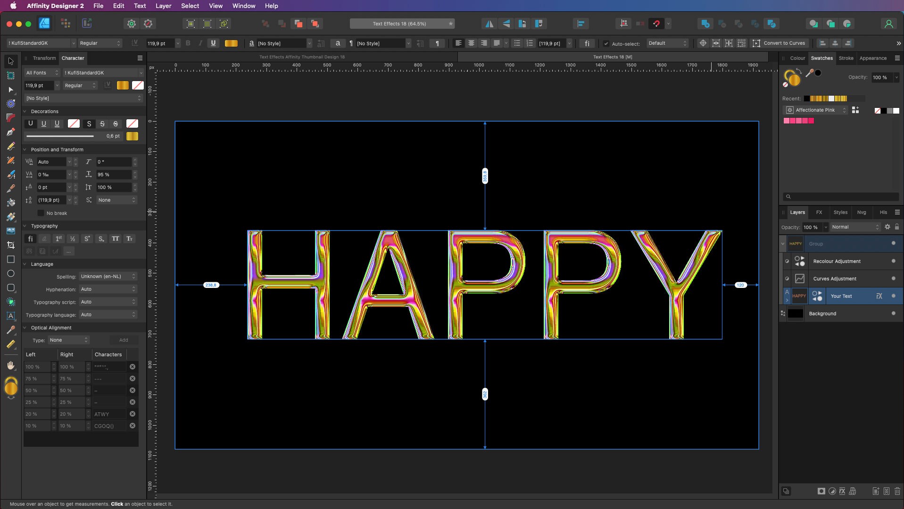Select the Crop tool

coord(10,245)
